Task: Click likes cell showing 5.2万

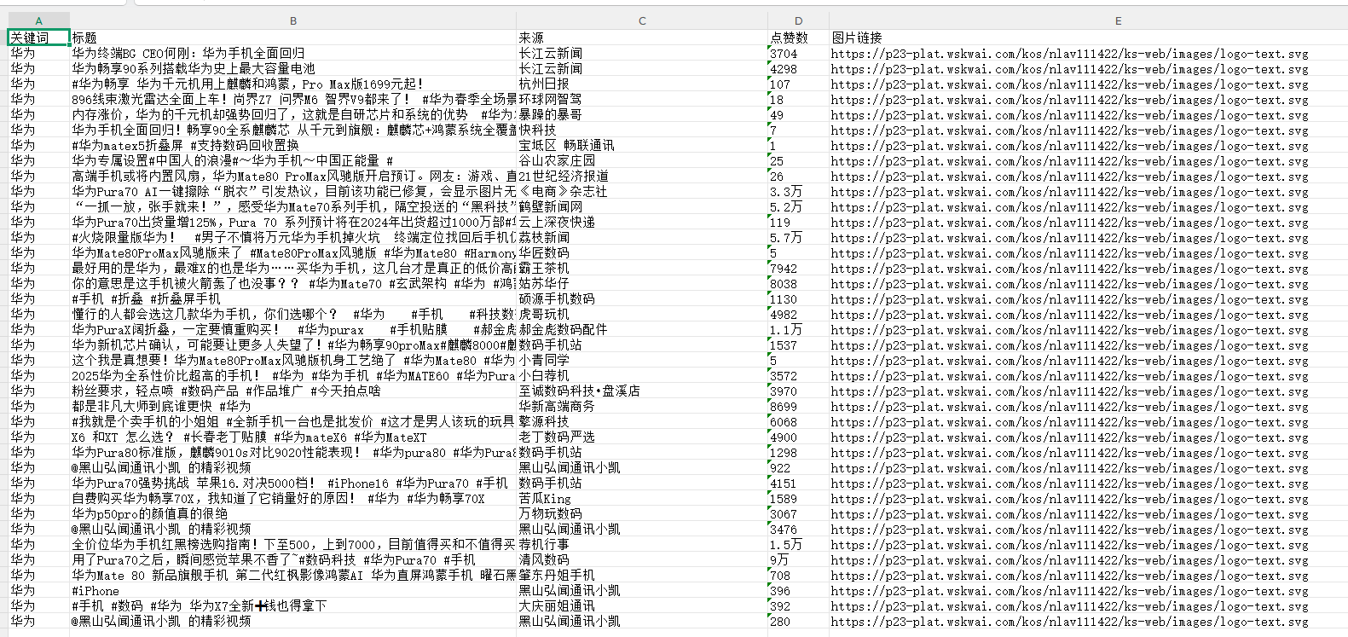Action: coord(798,206)
